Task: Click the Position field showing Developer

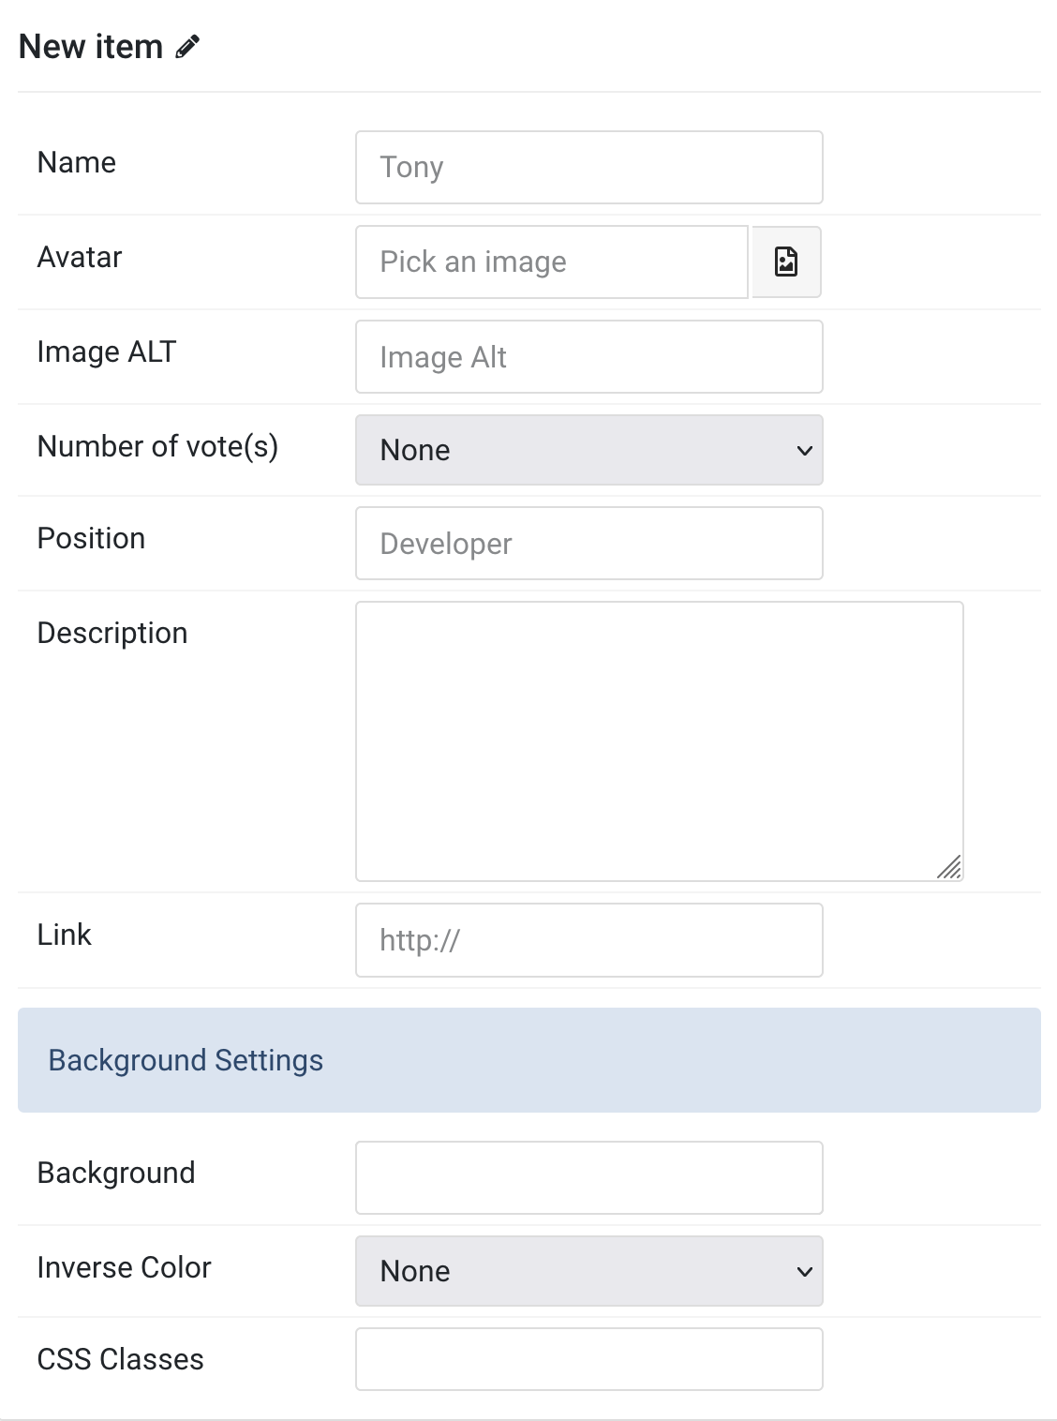Action: [588, 544]
